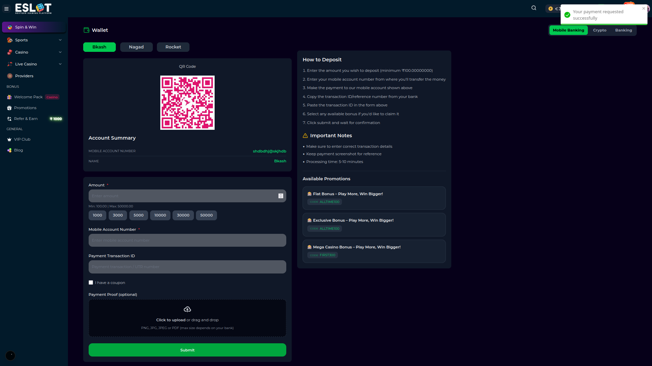The image size is (652, 366).
Task: Dismiss the payment success notification
Action: tap(644, 8)
